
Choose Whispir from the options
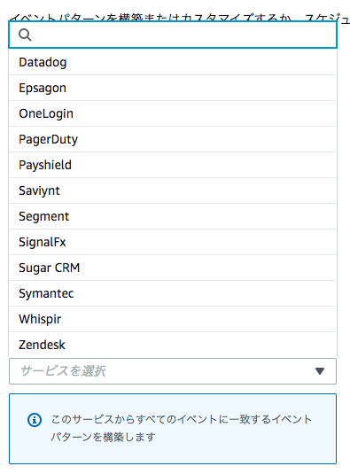tap(173, 319)
